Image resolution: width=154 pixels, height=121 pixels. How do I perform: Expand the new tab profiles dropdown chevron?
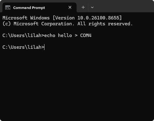pos(92,7)
